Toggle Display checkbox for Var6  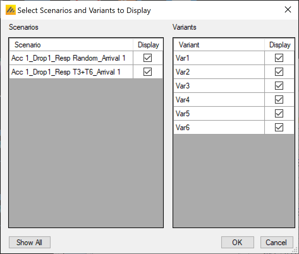279,127
